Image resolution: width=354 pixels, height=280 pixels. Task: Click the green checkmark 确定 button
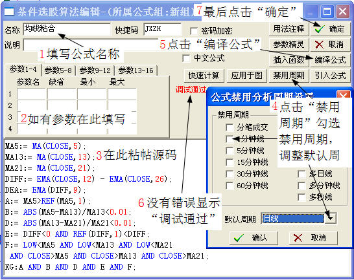(330, 29)
